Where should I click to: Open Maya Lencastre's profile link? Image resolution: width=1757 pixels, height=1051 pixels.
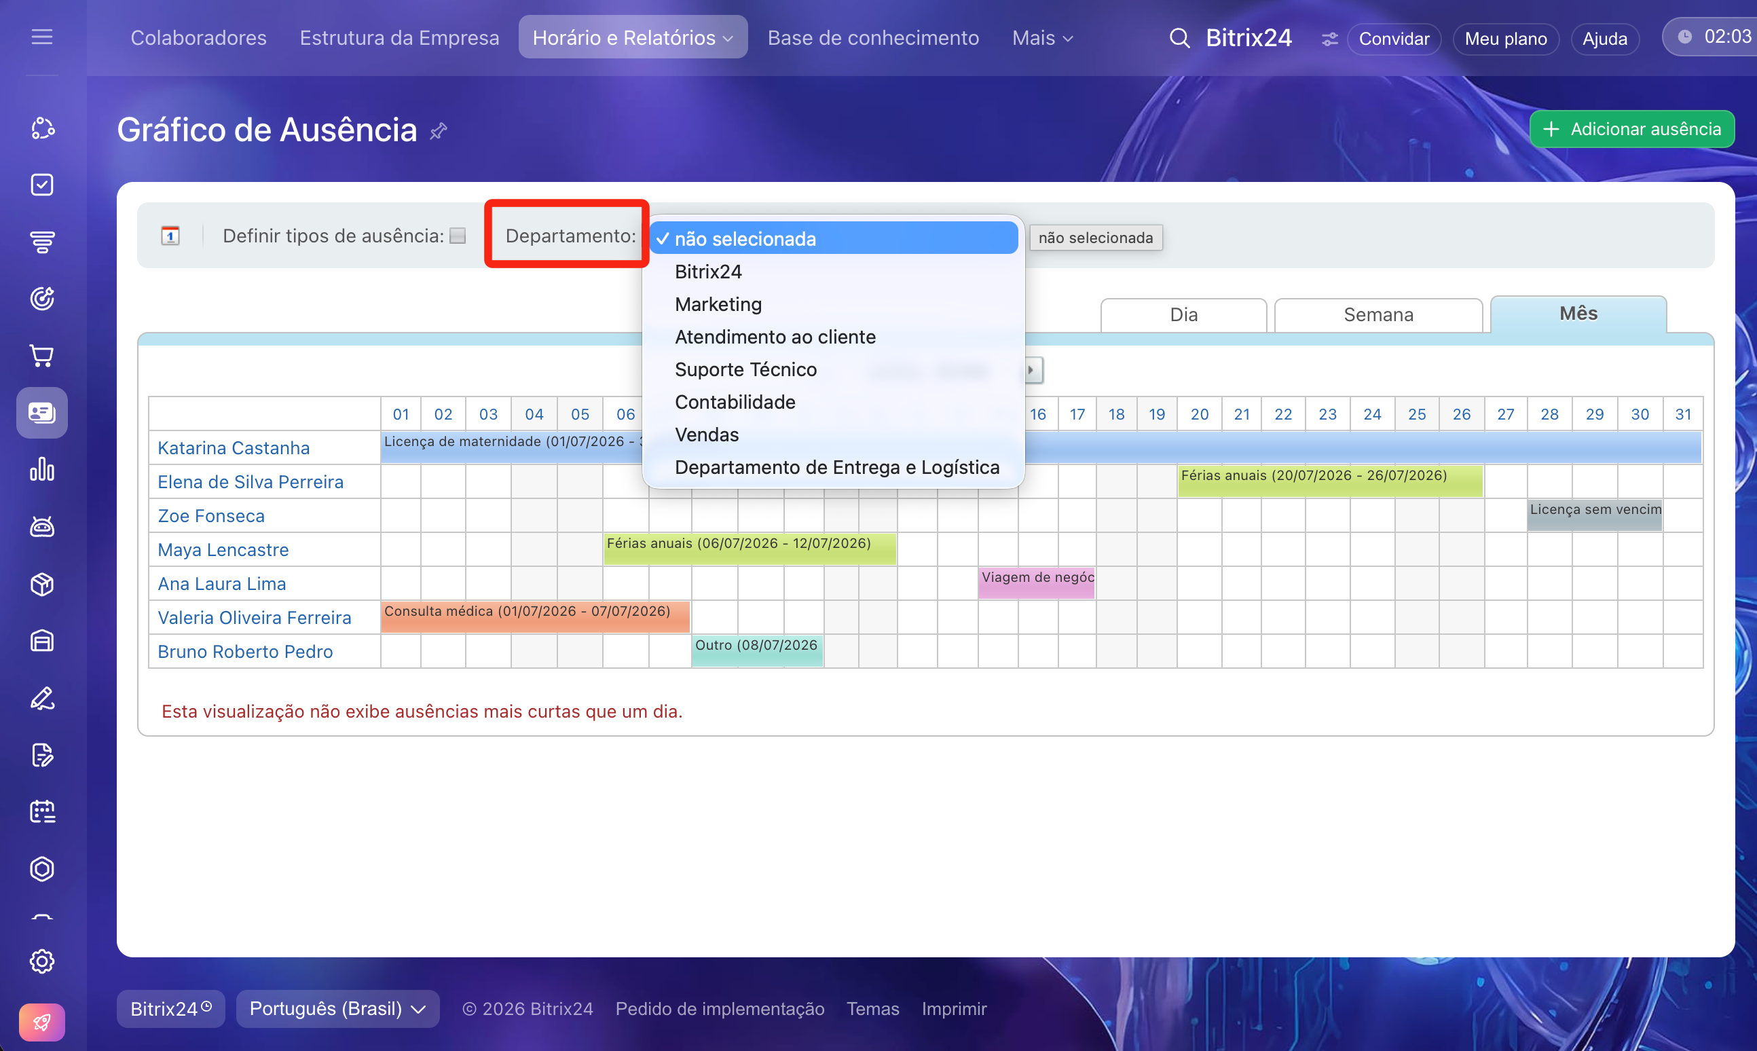tap(223, 551)
